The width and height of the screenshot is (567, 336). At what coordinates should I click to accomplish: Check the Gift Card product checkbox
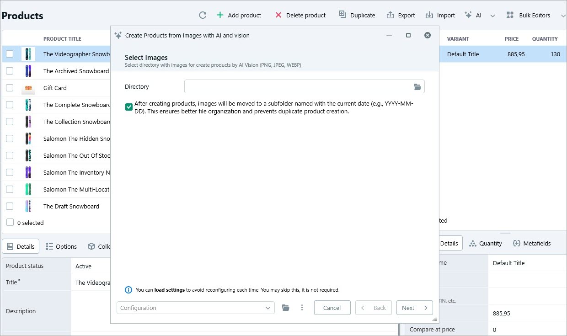point(10,88)
